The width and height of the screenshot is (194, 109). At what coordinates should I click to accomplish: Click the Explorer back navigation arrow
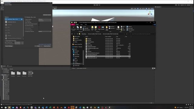72,34
